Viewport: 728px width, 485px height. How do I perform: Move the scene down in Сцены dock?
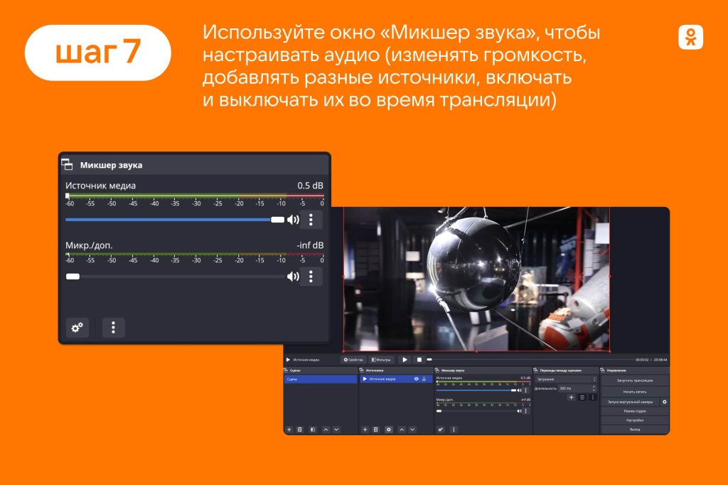tap(336, 430)
